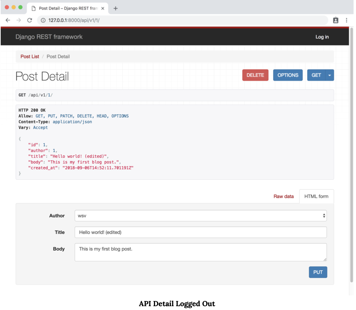356x310 pixels.
Task: Open the Author select dropdown
Action: click(x=201, y=216)
